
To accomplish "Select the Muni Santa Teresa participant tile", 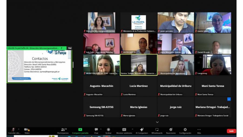I will point(213,86).
